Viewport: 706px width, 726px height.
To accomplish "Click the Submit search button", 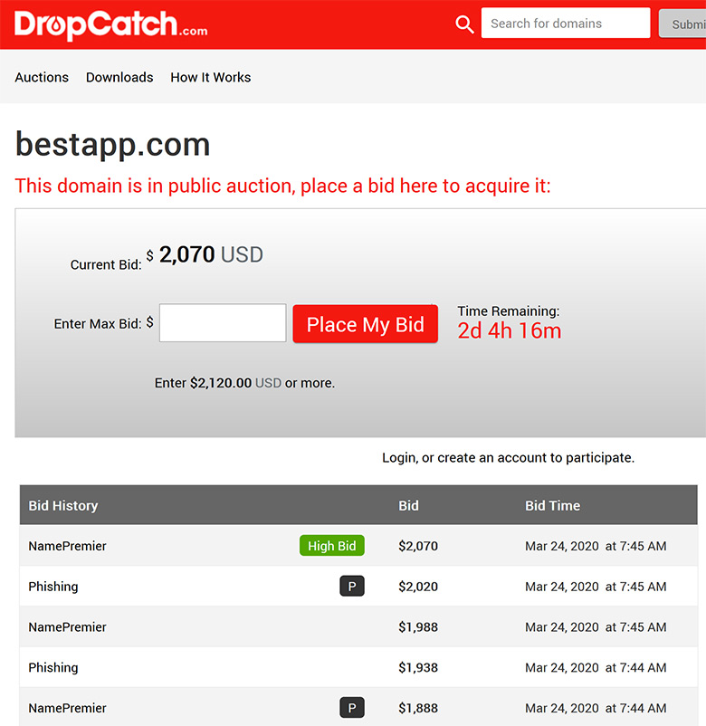I will click(x=682, y=24).
